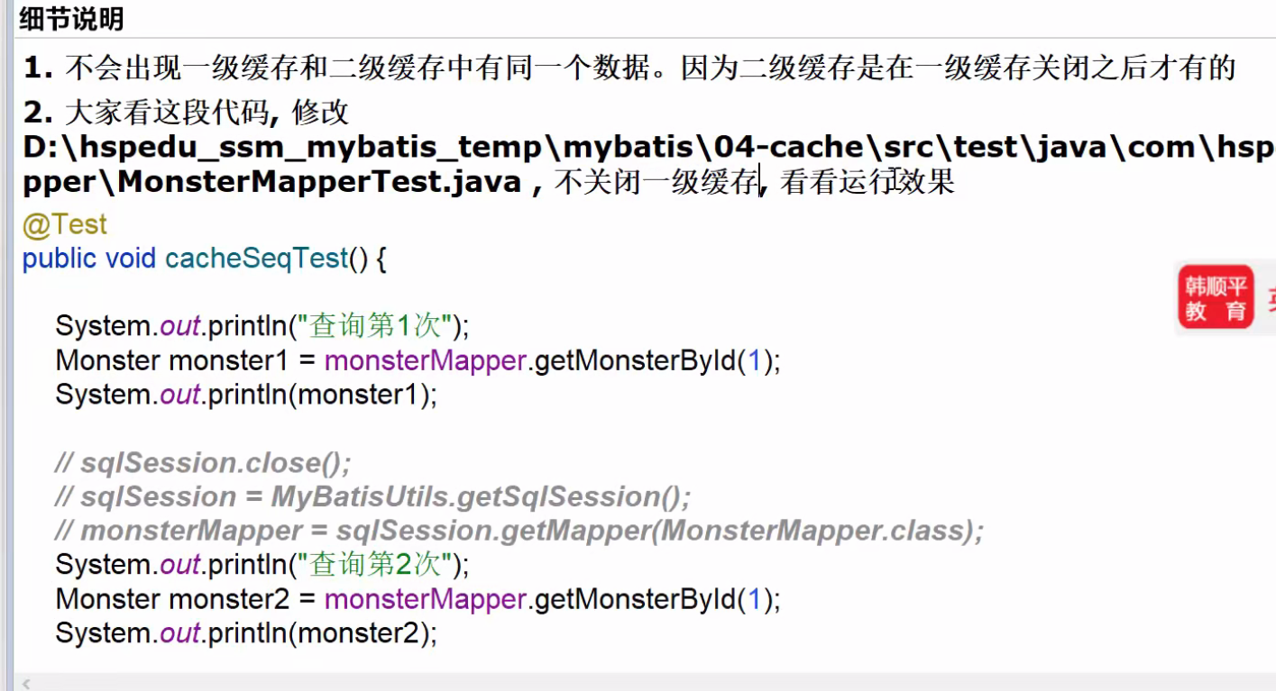The height and width of the screenshot is (691, 1276).
Task: Click the "查询第2次" string literal
Action: tap(378, 565)
